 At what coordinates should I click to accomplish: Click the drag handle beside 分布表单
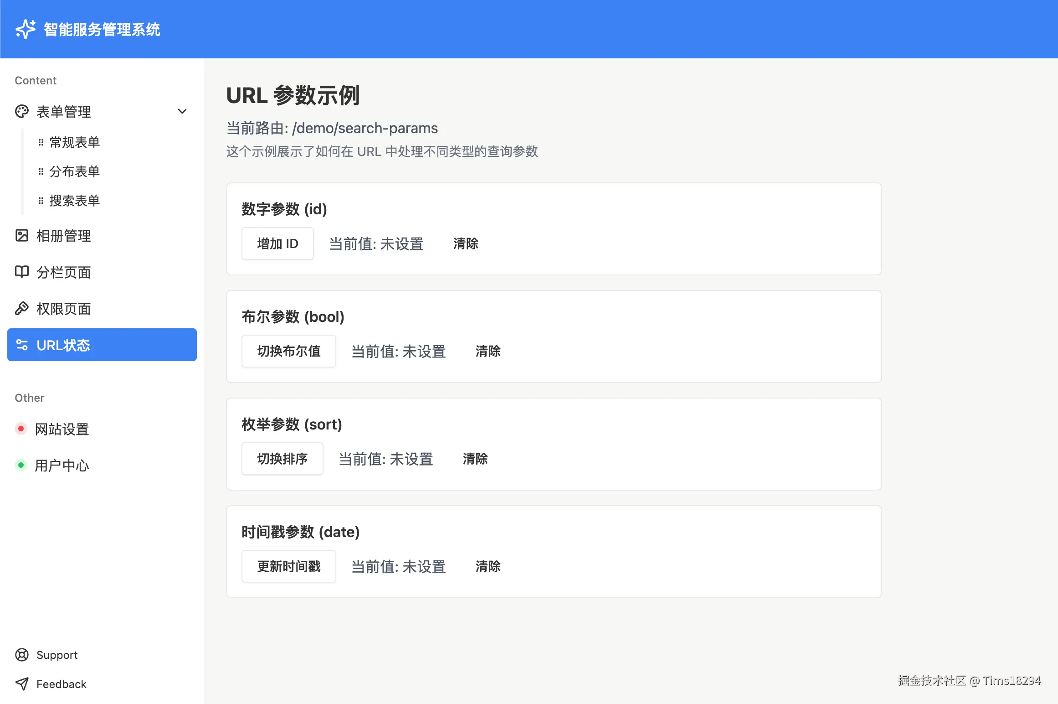41,171
